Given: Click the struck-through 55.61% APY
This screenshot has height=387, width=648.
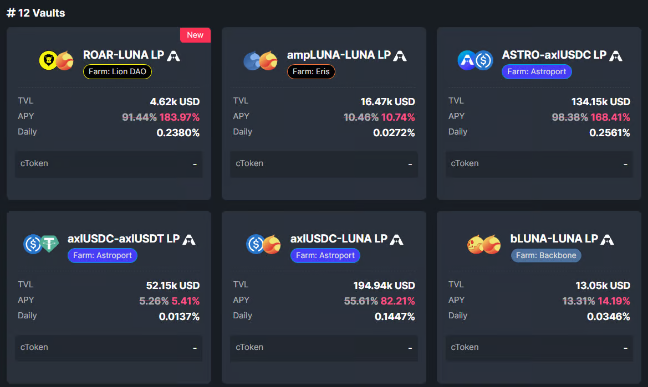Looking at the screenshot, I should pos(361,301).
